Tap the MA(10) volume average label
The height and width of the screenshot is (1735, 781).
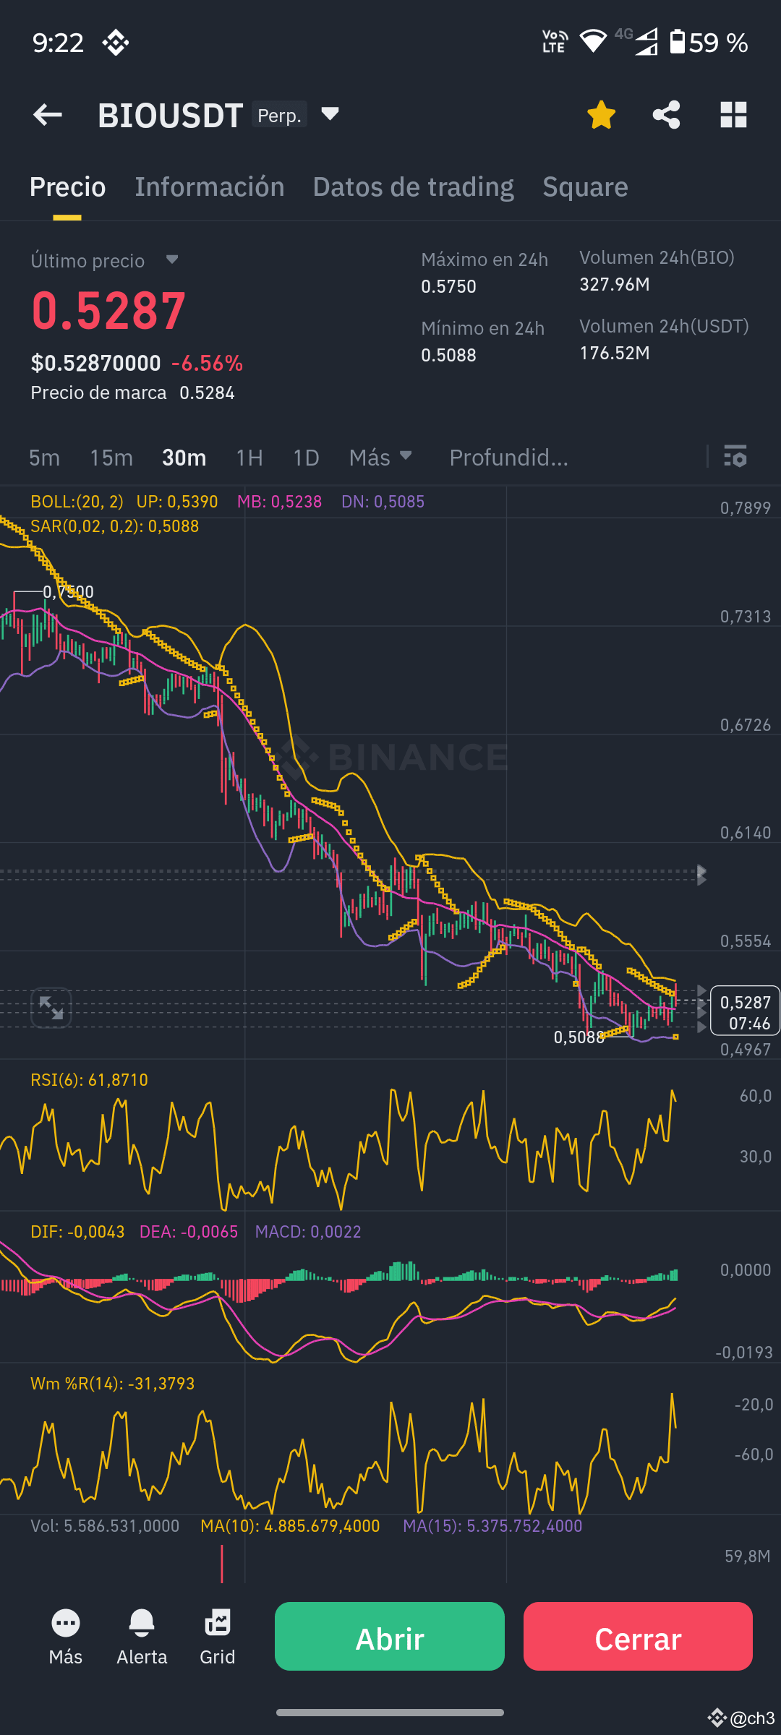click(x=290, y=1526)
